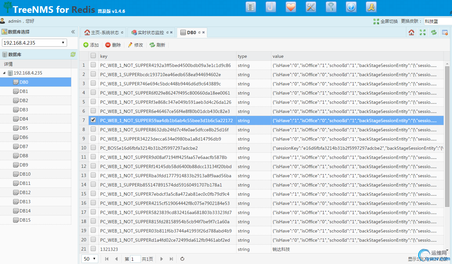Toggle the select-all checkbox in table header
Image resolution: width=452 pixels, height=264 pixels.
[93, 56]
